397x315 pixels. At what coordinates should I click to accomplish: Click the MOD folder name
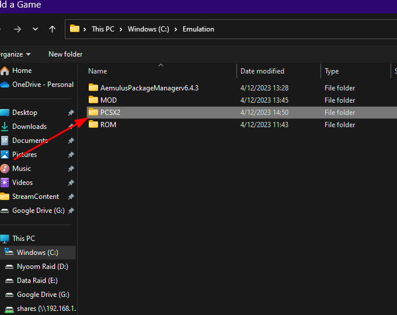tap(109, 100)
